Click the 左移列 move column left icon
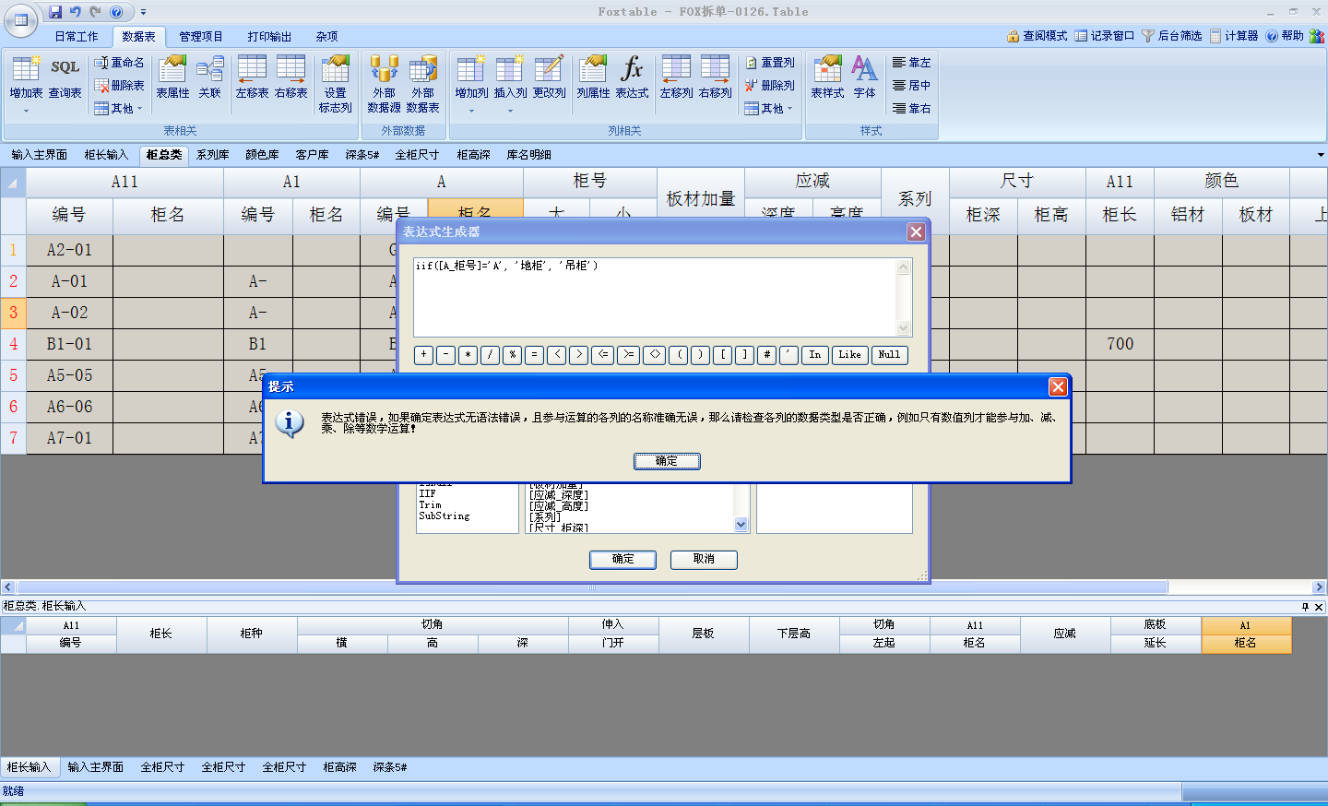The image size is (1328, 806). point(676,76)
